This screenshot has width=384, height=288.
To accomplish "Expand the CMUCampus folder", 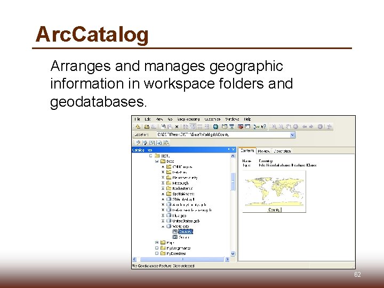I will tap(163, 167).
